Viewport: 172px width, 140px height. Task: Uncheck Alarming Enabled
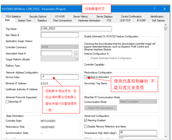coord(86,120)
